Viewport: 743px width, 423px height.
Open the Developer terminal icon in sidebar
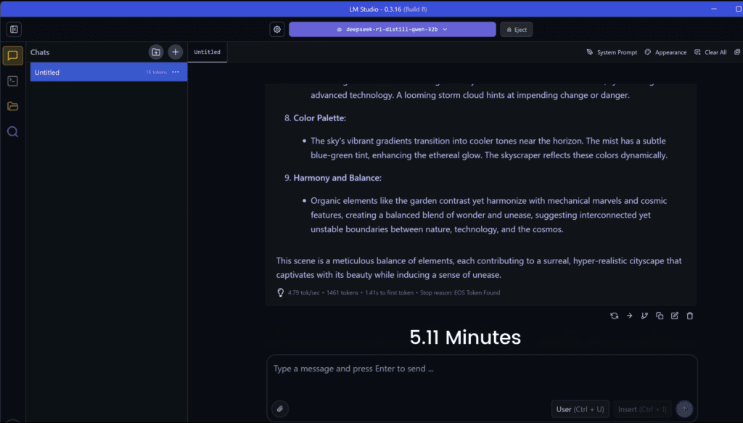click(x=12, y=81)
